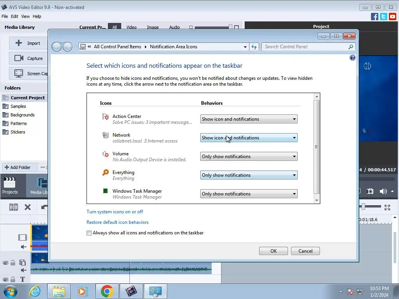This screenshot has width=399, height=299.
Task: Mute preview via the speaker icon
Action: pyautogui.click(x=383, y=191)
